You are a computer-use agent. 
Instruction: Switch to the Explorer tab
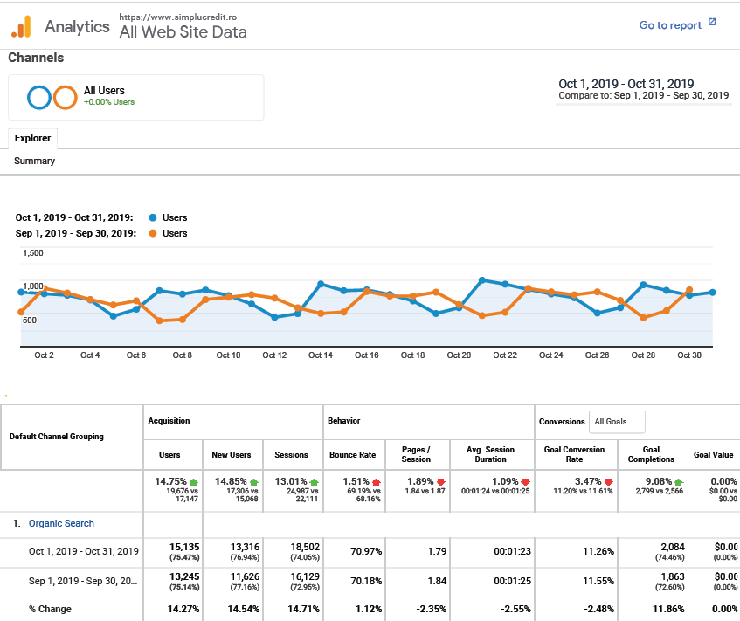[x=32, y=138]
